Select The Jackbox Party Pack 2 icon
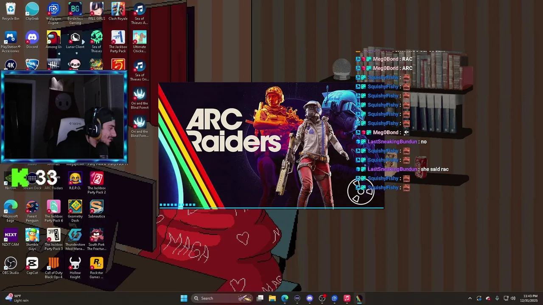This screenshot has width=543, height=305. pos(97,183)
